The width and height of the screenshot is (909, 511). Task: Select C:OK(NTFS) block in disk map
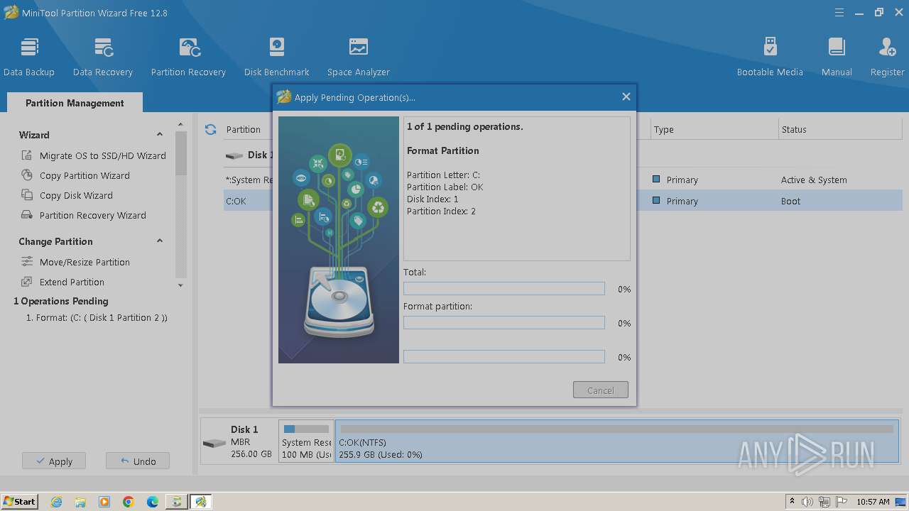point(616,441)
